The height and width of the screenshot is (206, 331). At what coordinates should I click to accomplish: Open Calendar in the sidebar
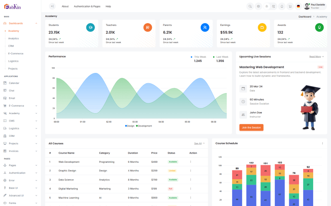pos(14,83)
